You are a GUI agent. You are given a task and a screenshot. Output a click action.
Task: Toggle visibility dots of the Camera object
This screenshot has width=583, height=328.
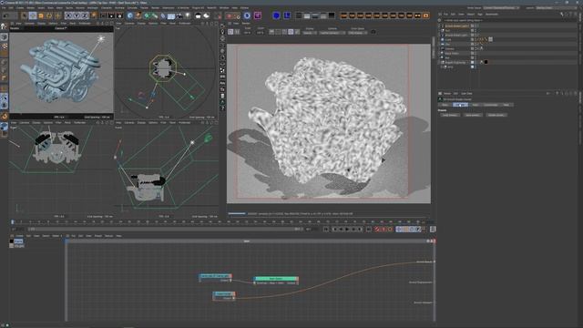pos(476,48)
